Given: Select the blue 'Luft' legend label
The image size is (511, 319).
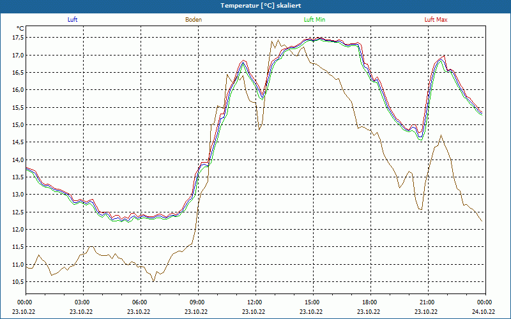Looking at the screenshot, I should 72,20.
